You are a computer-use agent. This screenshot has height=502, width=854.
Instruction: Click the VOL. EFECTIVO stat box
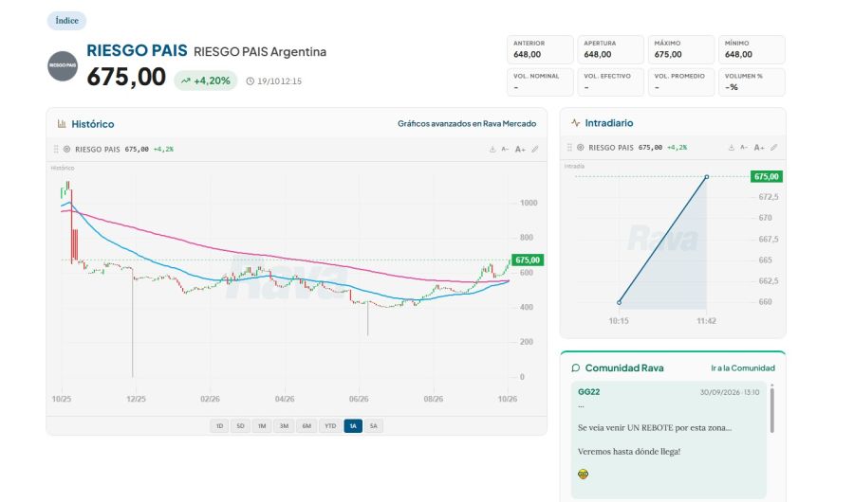click(x=610, y=82)
